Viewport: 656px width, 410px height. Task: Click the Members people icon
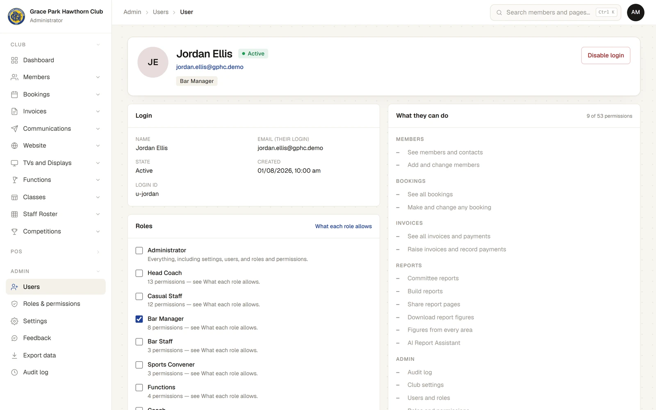click(x=14, y=77)
